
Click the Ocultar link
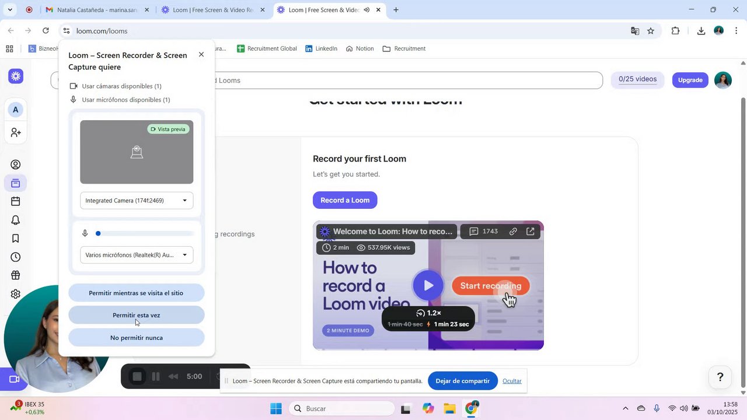coord(512,381)
